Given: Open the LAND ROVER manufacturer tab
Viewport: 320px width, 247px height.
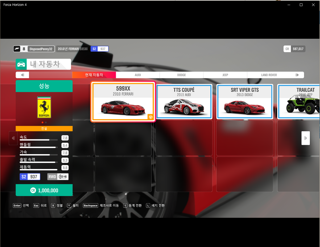Looking at the screenshot, I should 269,75.
